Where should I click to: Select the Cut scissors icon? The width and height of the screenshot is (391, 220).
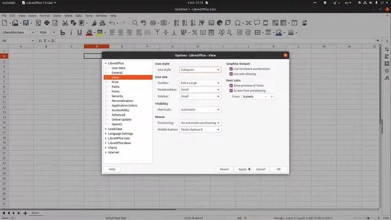tap(65, 23)
